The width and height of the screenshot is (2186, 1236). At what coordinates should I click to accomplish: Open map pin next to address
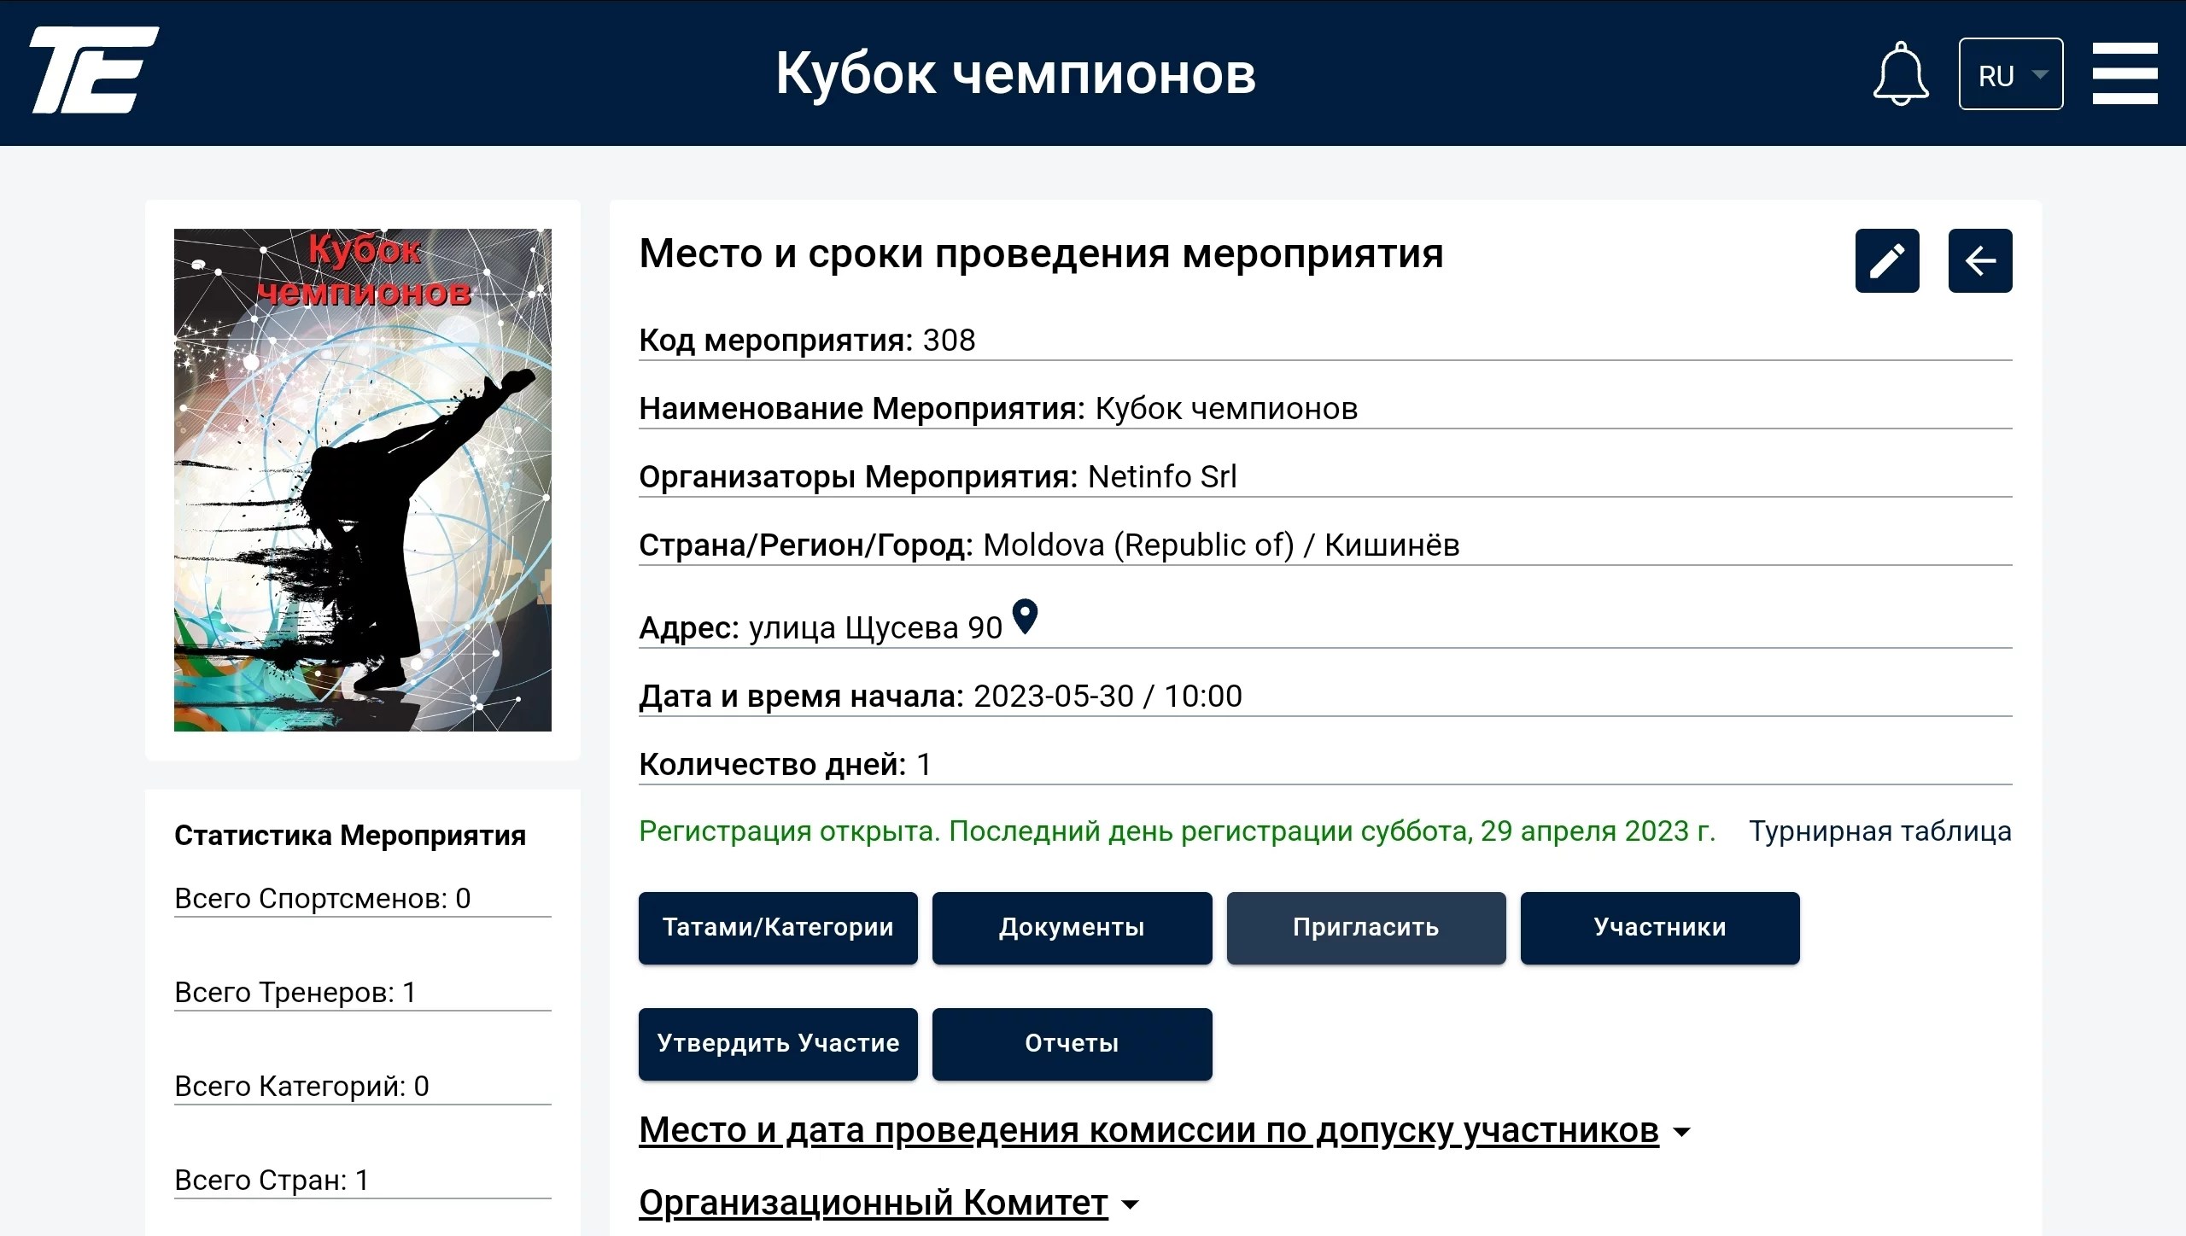[1025, 616]
